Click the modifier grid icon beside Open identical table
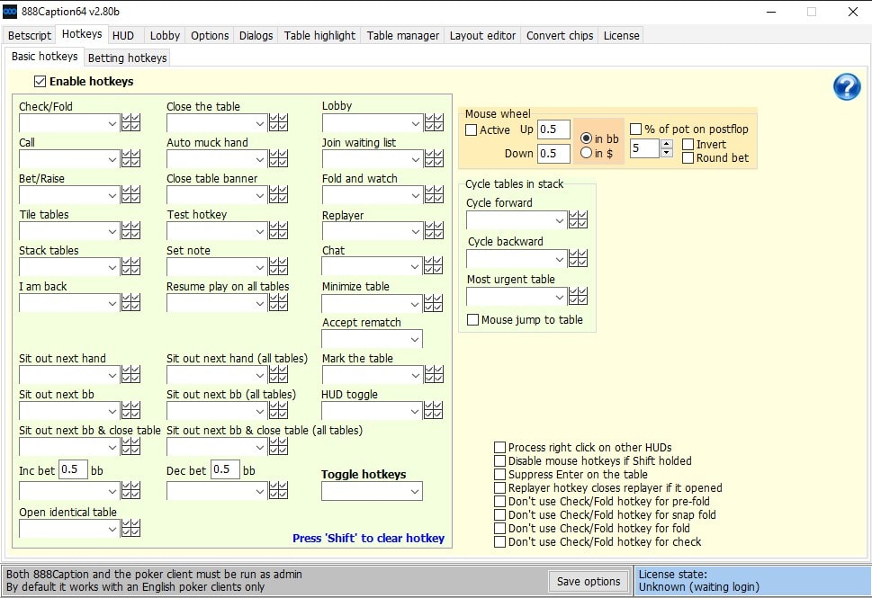 click(130, 529)
